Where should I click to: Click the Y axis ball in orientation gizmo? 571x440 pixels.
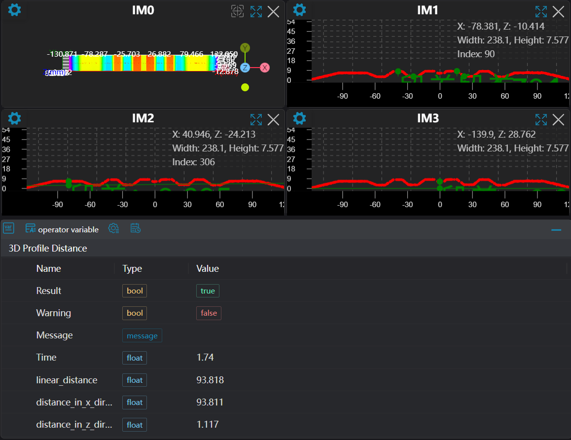click(x=245, y=48)
